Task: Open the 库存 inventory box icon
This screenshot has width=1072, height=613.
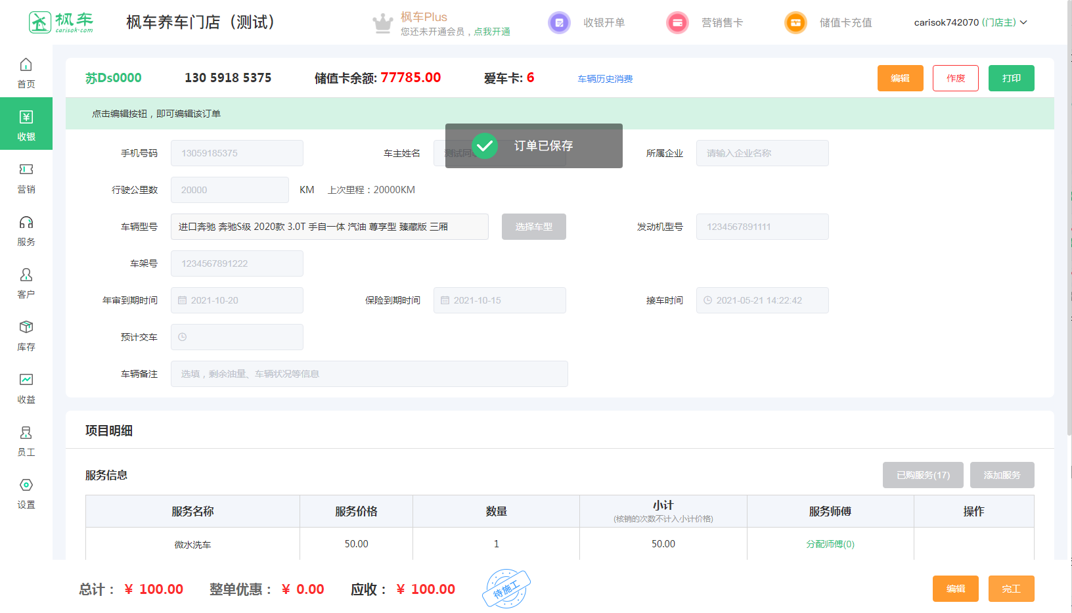Action: pos(26,328)
